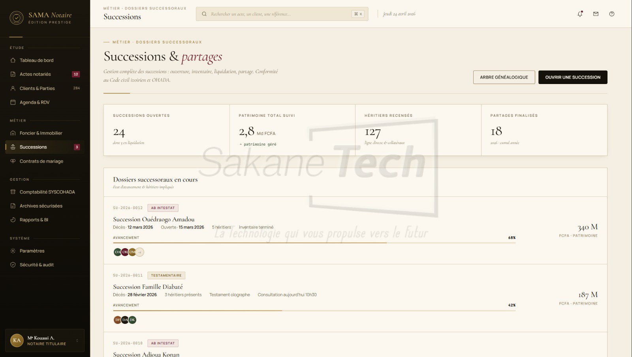Open Archives sécurisées section
The height and width of the screenshot is (357, 632).
pyautogui.click(x=45, y=206)
